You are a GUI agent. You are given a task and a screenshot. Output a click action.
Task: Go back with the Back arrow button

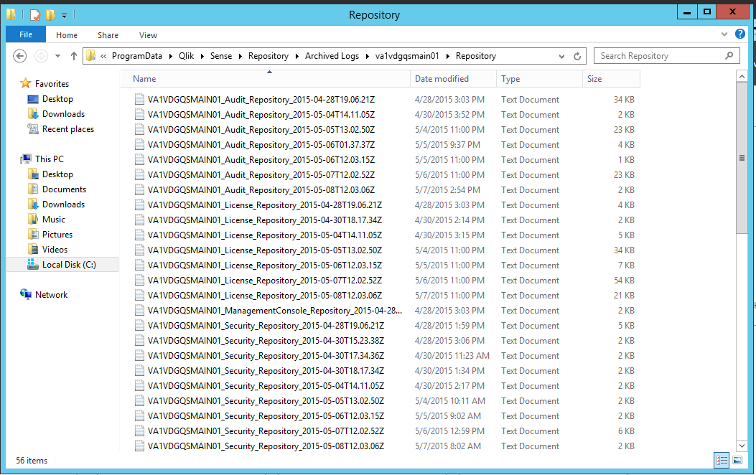pyautogui.click(x=20, y=56)
